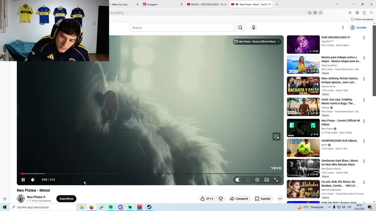
Task: Toggle subtitles in the video player
Action: point(248,180)
